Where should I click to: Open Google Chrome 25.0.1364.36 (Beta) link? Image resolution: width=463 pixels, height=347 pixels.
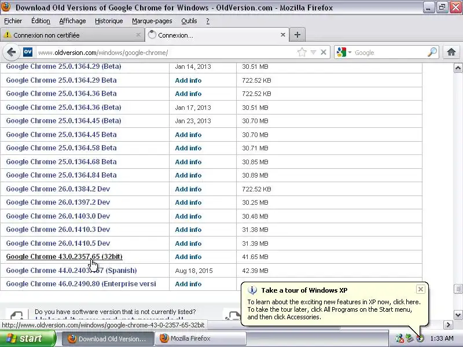64,108
